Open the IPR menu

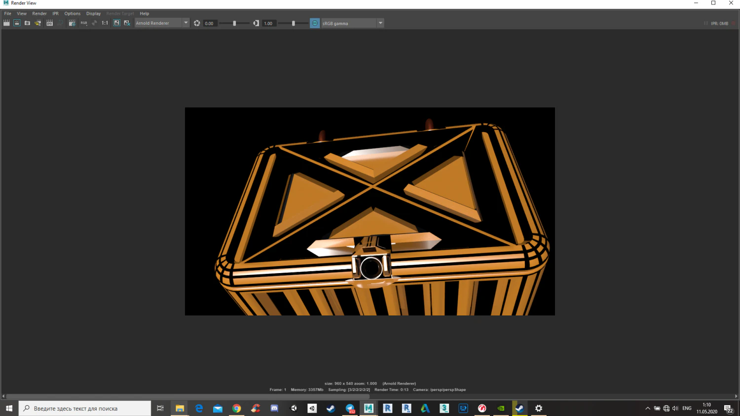56,13
